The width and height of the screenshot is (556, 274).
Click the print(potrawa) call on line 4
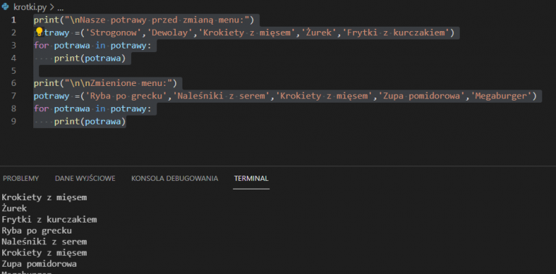pyautogui.click(x=90, y=59)
